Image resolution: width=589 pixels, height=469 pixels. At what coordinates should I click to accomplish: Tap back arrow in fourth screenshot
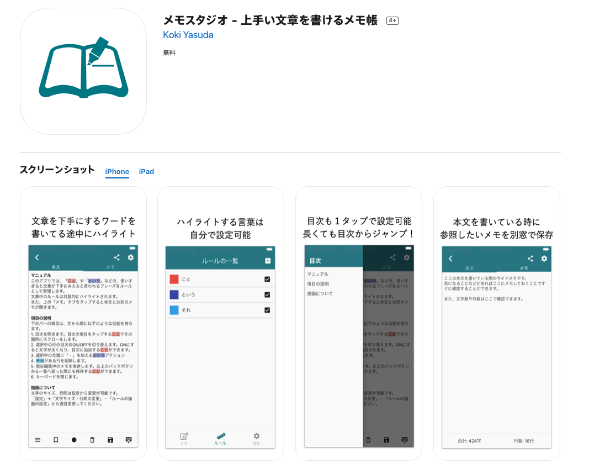450,259
